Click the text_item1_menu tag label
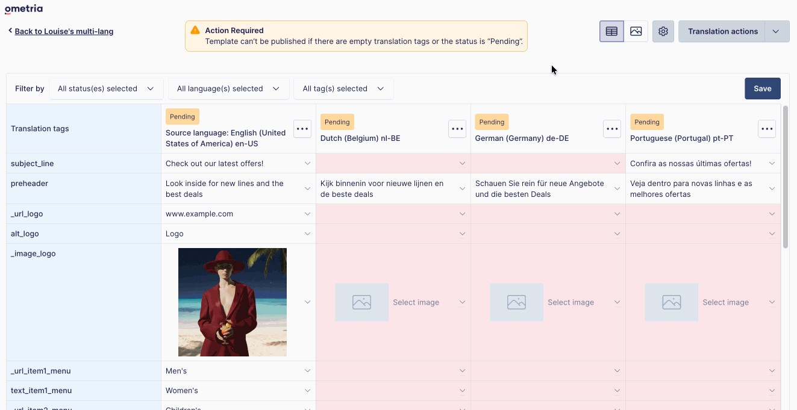The image size is (797, 410). [42, 391]
